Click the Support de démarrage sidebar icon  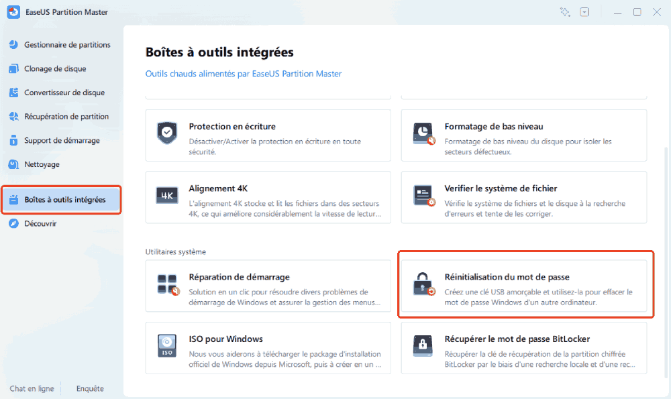coord(13,140)
